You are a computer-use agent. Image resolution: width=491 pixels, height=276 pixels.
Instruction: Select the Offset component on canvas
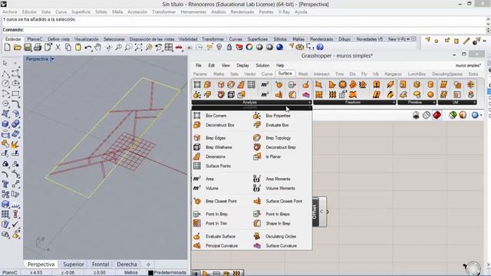click(x=315, y=212)
